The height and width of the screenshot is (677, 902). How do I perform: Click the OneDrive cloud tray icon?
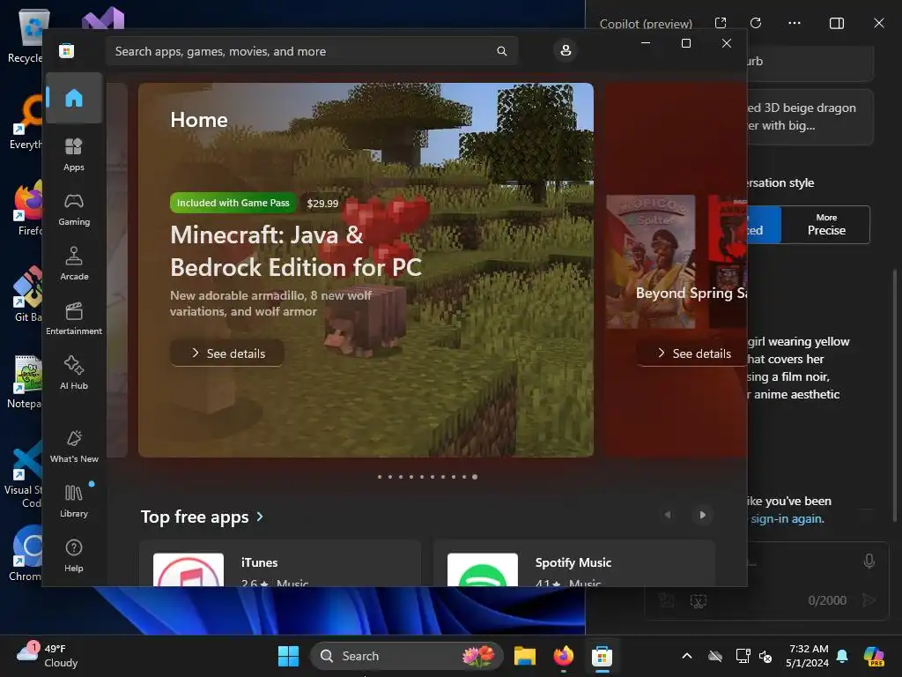(x=715, y=656)
